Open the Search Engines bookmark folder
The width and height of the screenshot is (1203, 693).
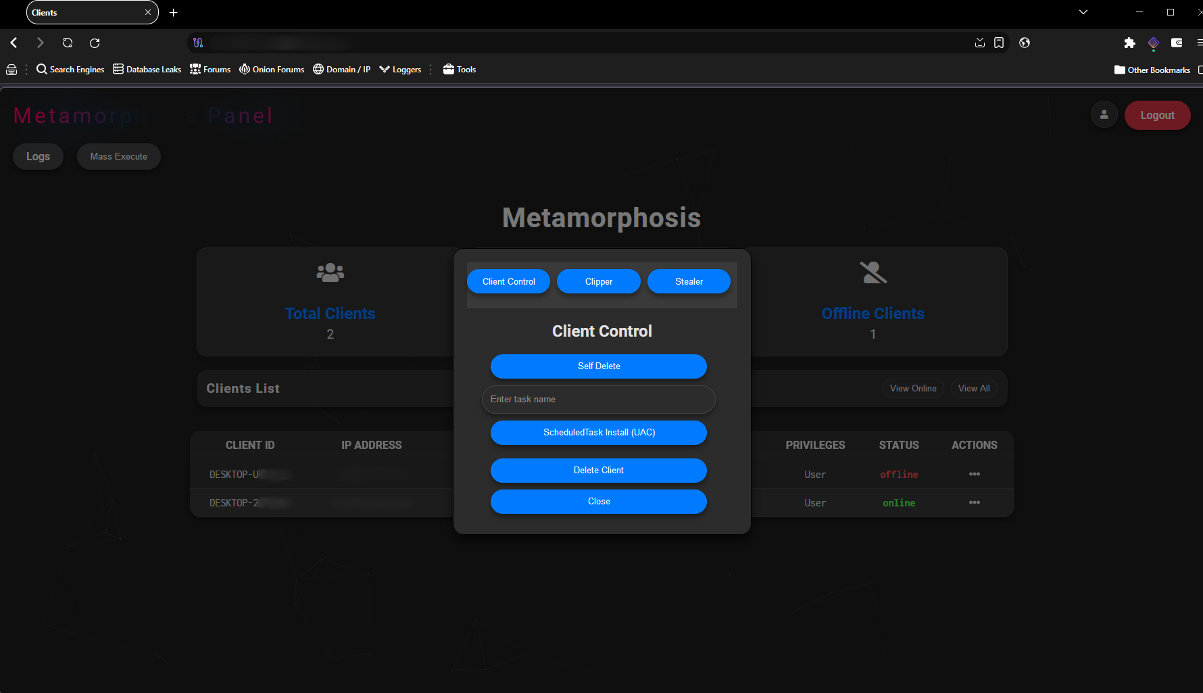70,70
